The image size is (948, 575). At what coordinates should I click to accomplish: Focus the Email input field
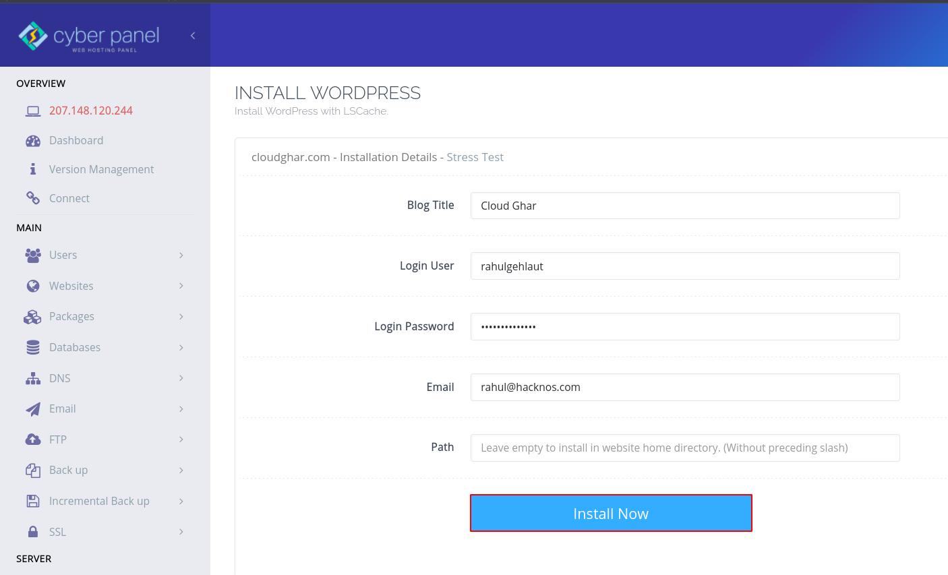coord(685,387)
